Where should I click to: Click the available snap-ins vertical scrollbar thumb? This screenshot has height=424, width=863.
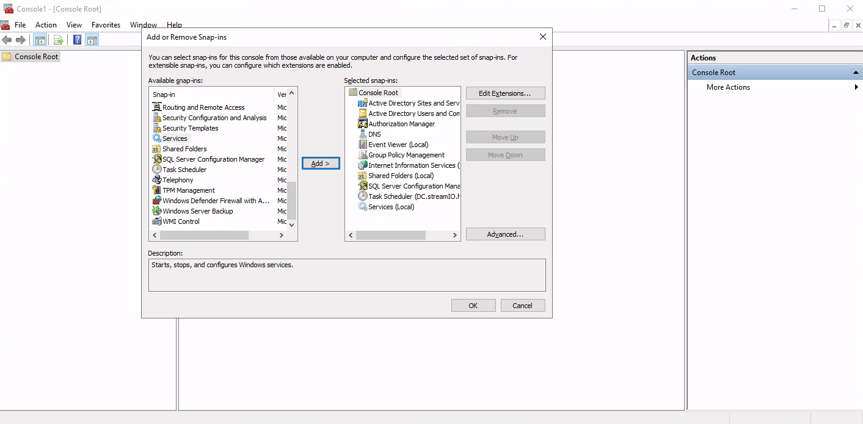292,200
